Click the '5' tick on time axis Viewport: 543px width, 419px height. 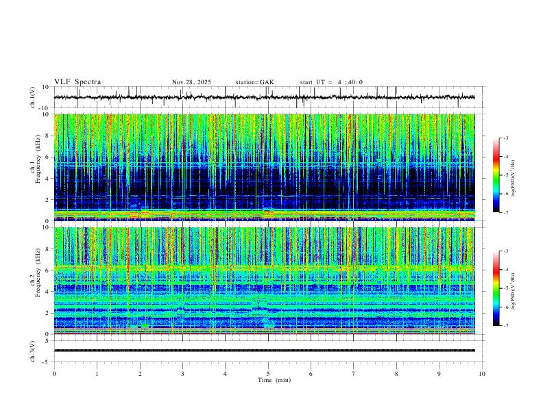tap(268, 374)
